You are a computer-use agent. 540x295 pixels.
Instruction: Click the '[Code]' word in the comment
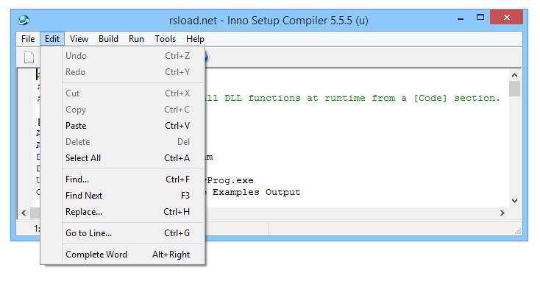click(430, 98)
